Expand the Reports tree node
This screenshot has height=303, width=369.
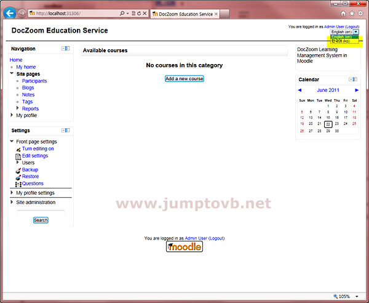pyautogui.click(x=17, y=108)
